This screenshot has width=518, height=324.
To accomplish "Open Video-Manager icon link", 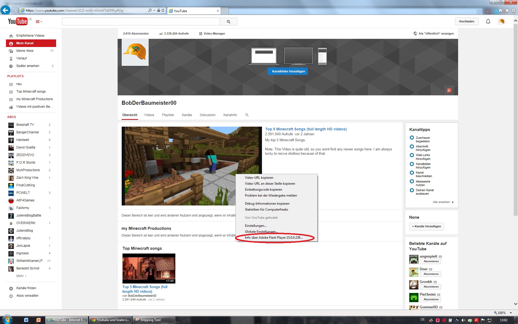I will click(x=201, y=34).
